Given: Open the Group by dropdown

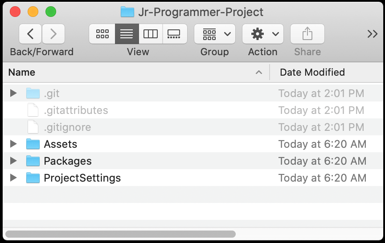Looking at the screenshot, I should [x=215, y=34].
